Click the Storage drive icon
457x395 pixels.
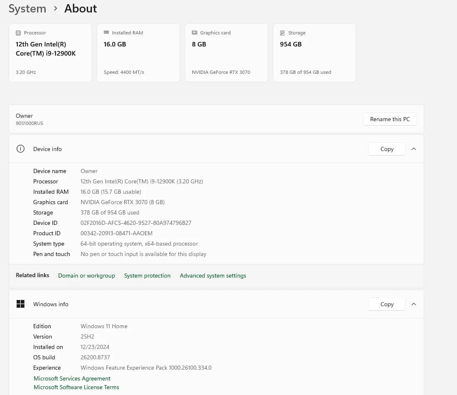283,33
